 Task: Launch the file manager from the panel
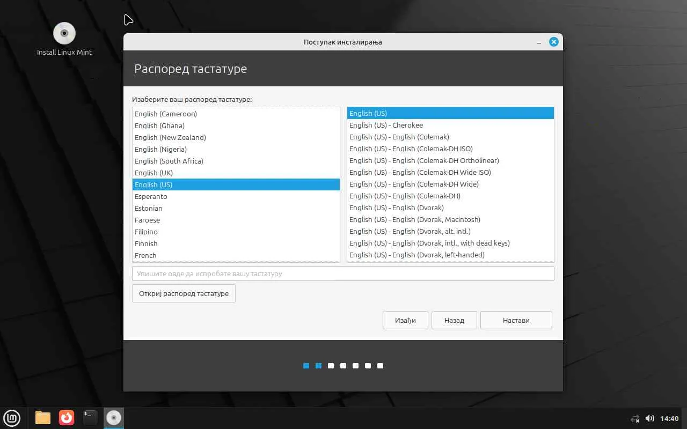click(43, 418)
